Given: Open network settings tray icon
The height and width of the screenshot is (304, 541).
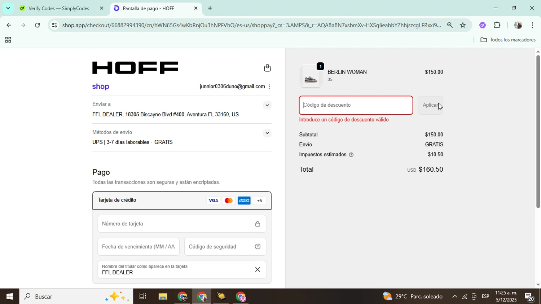Looking at the screenshot, I should coord(465,297).
